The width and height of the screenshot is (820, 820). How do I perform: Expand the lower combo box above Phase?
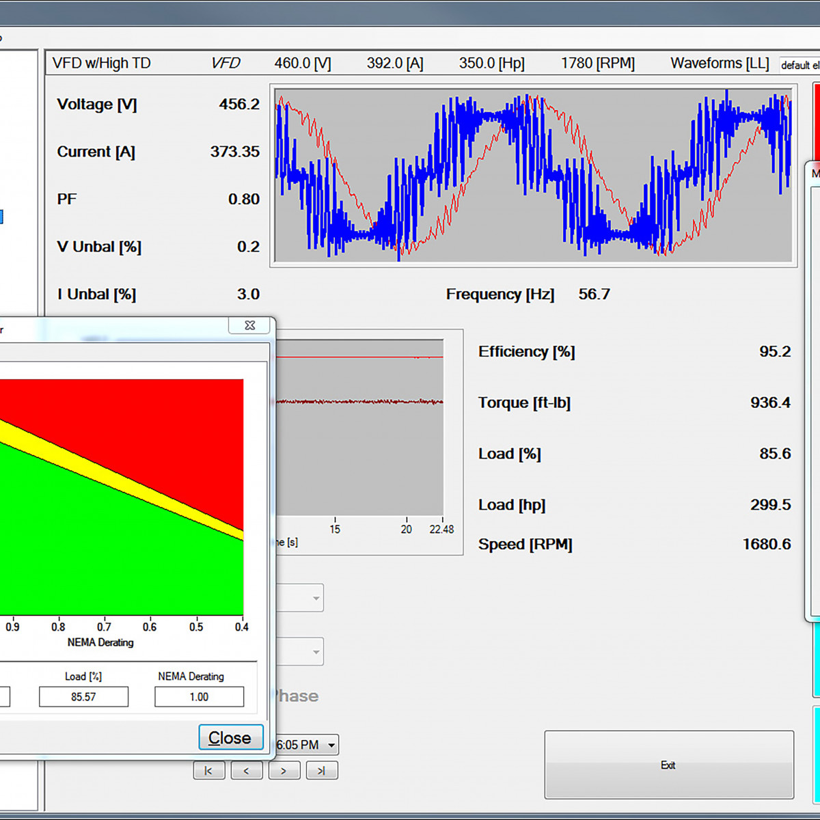(x=316, y=652)
